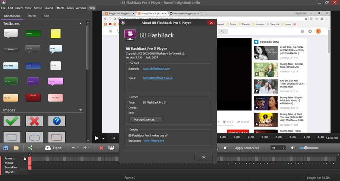The height and width of the screenshot is (181, 340).
Task: Select the yellow sticky note textbox
Action: [x=55, y=34]
